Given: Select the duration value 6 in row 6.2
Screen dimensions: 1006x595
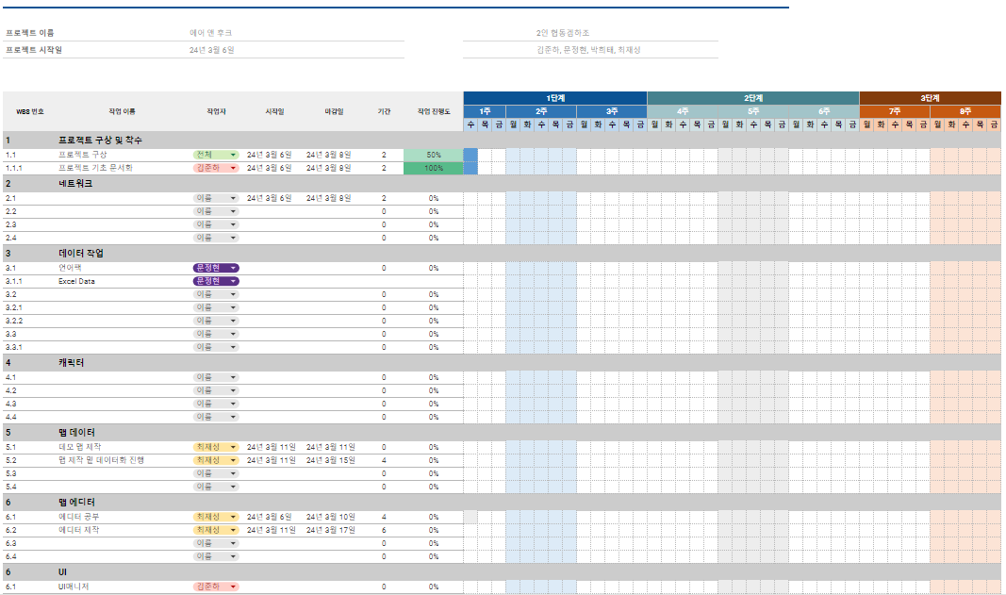Looking at the screenshot, I should point(384,530).
